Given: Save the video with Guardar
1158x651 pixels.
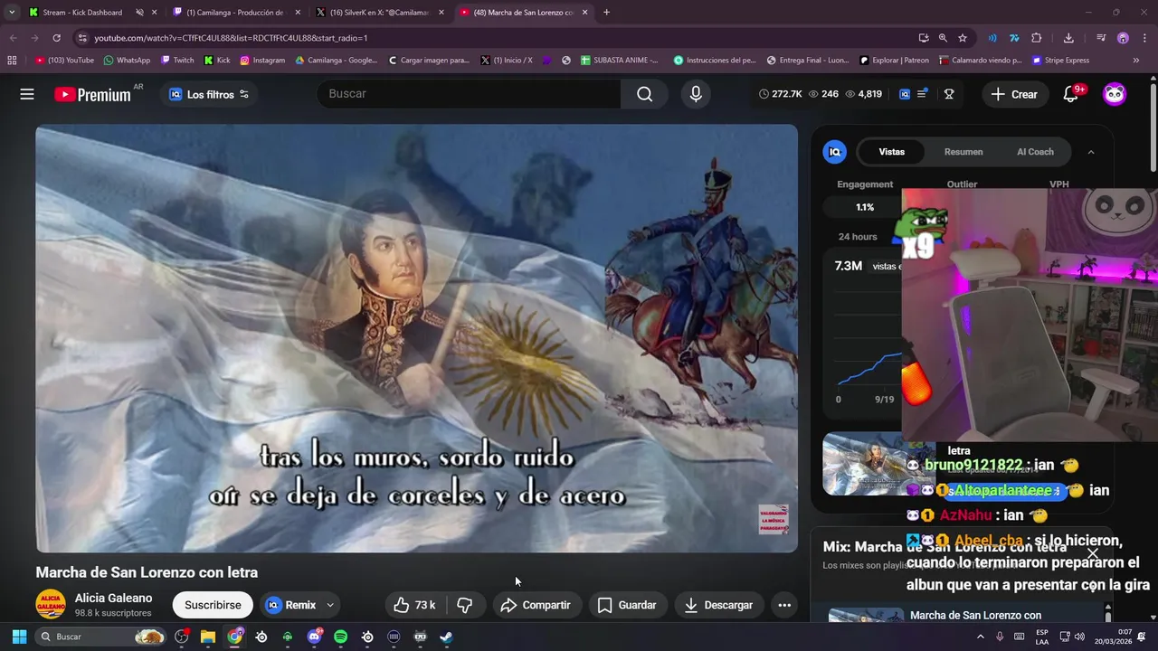Looking at the screenshot, I should [x=627, y=605].
